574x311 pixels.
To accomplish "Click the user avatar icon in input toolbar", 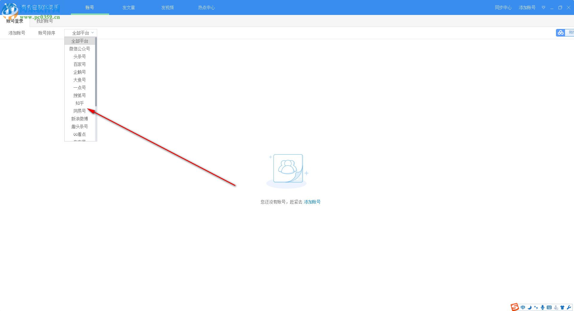I will [556, 307].
